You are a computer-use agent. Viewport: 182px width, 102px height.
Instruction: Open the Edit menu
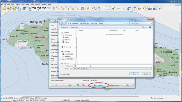coord(9,5)
